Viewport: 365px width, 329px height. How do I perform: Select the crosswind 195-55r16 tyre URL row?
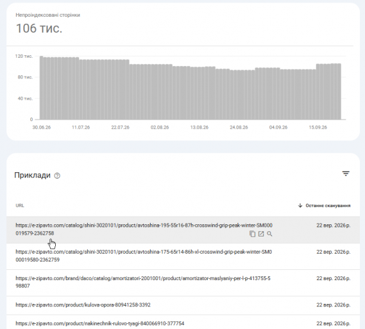point(183,229)
